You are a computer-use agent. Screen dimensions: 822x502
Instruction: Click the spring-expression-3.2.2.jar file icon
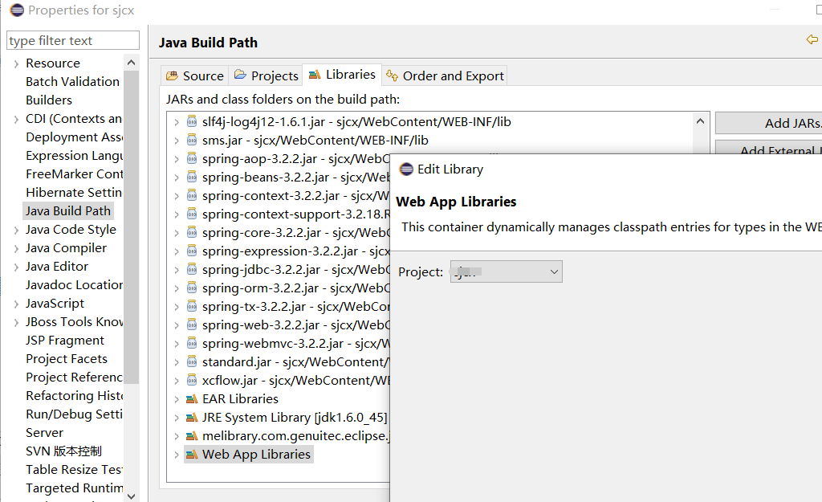click(x=192, y=251)
